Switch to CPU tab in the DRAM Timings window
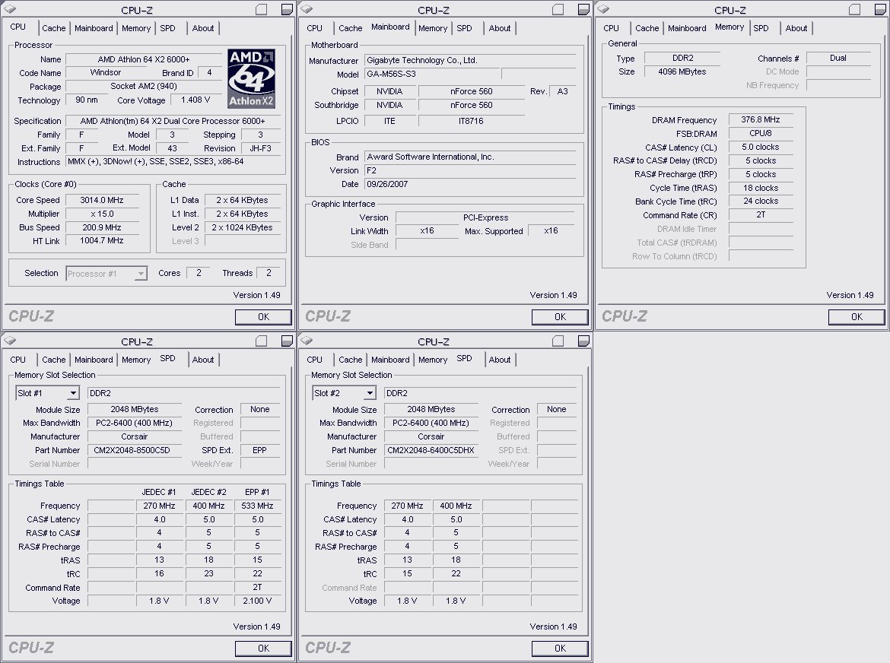The height and width of the screenshot is (663, 890). point(612,28)
